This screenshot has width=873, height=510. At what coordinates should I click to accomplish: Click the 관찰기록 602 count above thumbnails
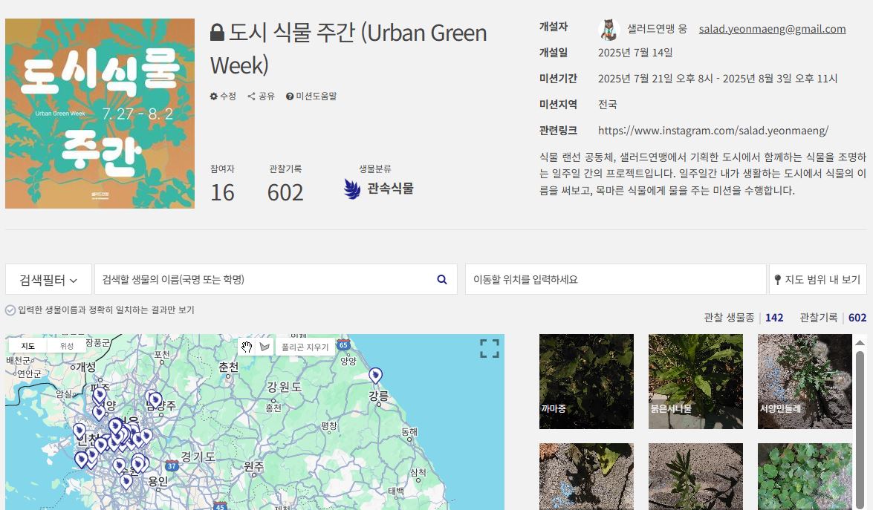pyautogui.click(x=857, y=318)
